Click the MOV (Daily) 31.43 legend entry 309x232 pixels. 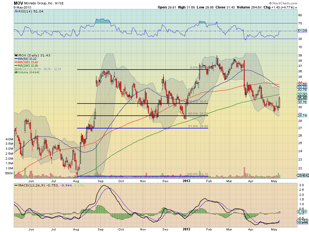click(x=34, y=55)
